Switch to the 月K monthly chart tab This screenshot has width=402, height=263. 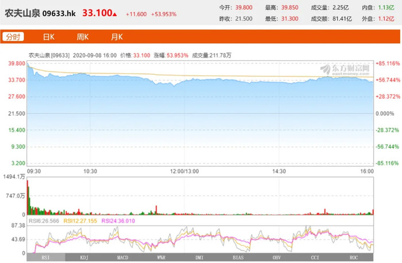(117, 37)
